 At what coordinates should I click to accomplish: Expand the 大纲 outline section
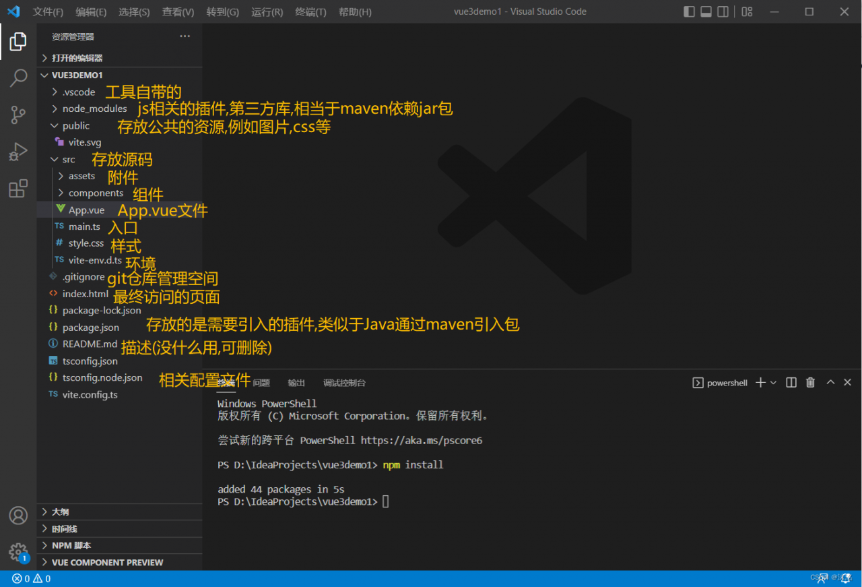(x=119, y=512)
